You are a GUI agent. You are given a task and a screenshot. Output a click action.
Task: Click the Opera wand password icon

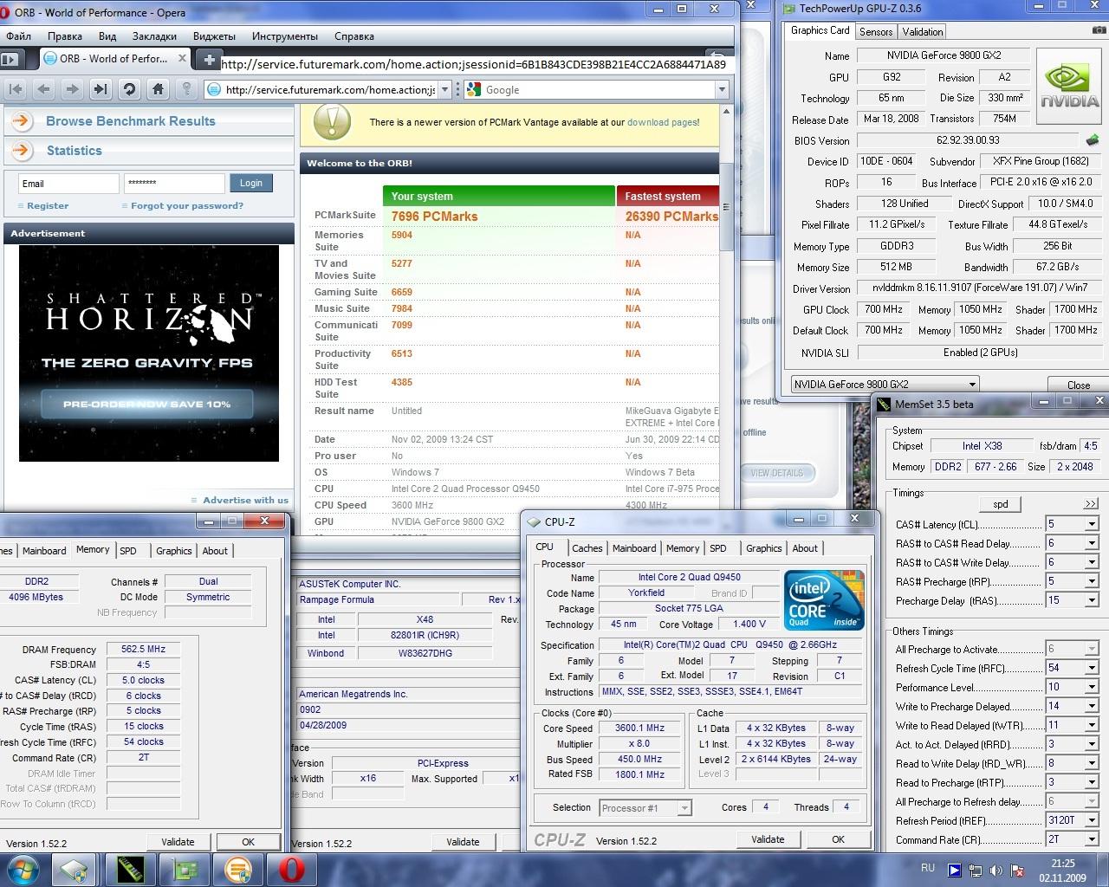click(186, 89)
